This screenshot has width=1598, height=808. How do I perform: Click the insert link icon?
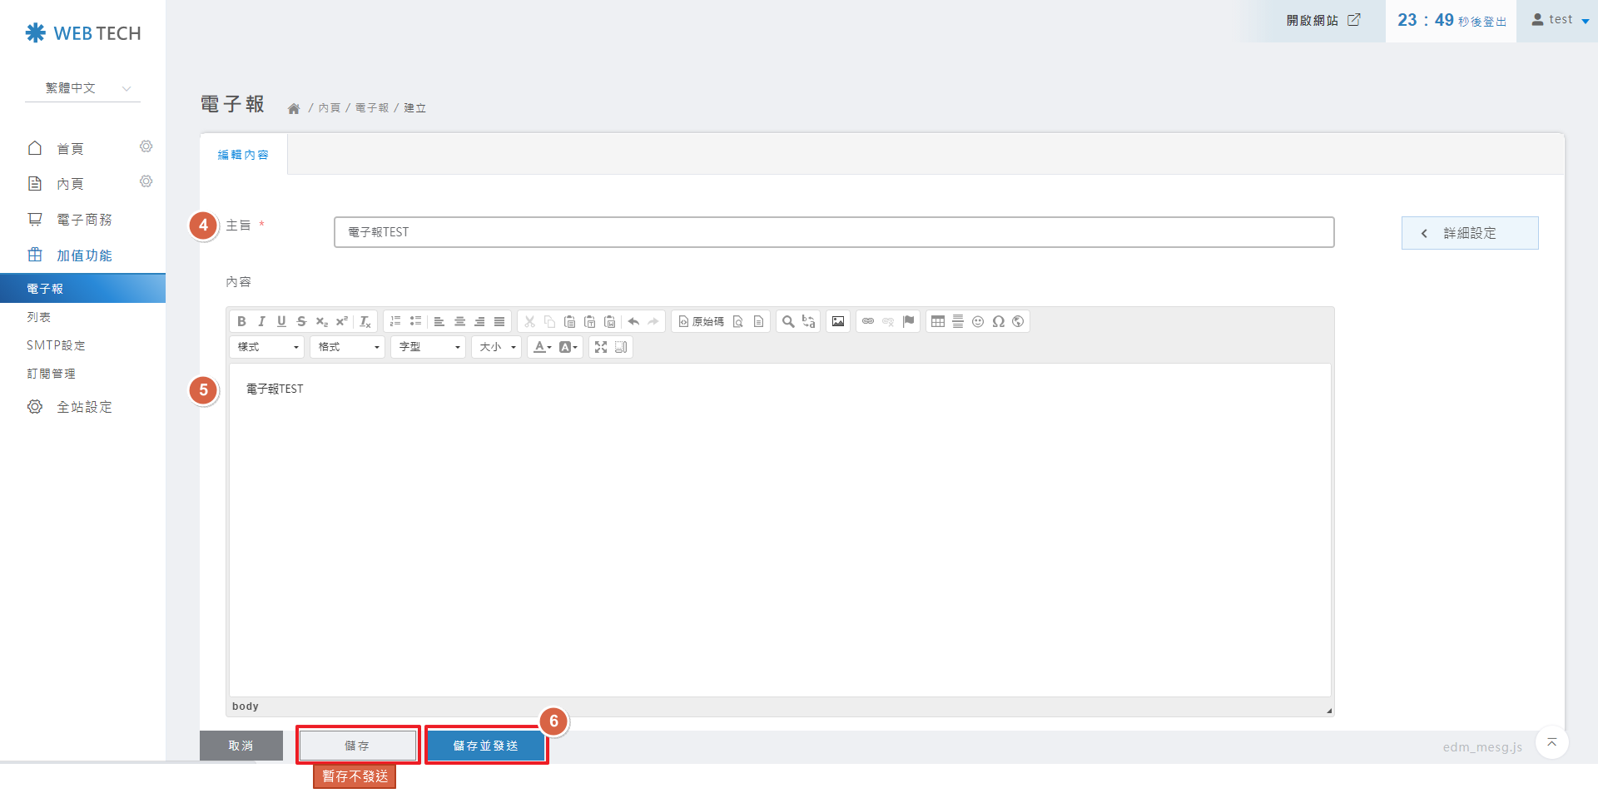point(868,322)
